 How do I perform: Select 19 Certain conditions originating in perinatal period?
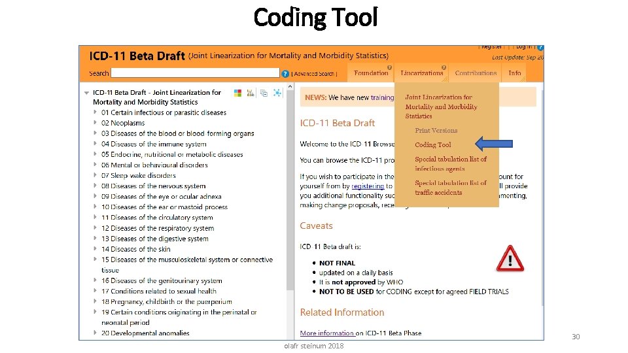[179, 317]
